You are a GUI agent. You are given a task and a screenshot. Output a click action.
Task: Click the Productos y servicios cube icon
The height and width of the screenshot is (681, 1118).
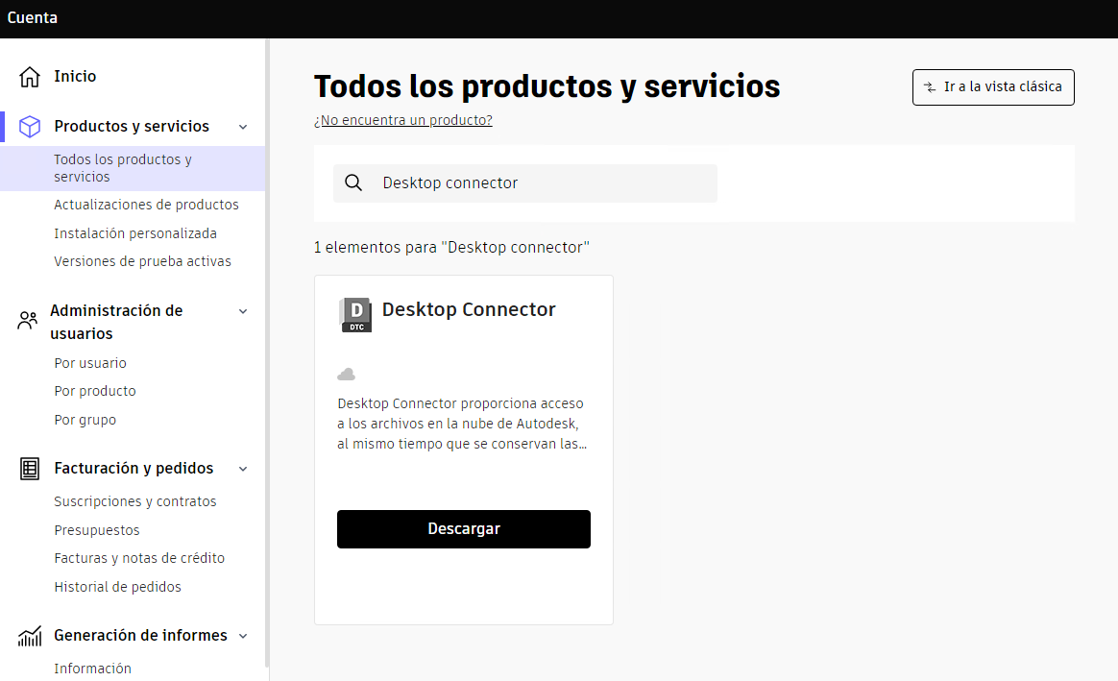pyautogui.click(x=29, y=126)
